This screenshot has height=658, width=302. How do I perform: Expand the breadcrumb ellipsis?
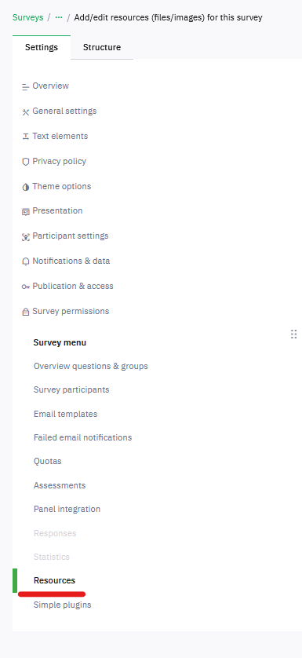pyautogui.click(x=59, y=17)
